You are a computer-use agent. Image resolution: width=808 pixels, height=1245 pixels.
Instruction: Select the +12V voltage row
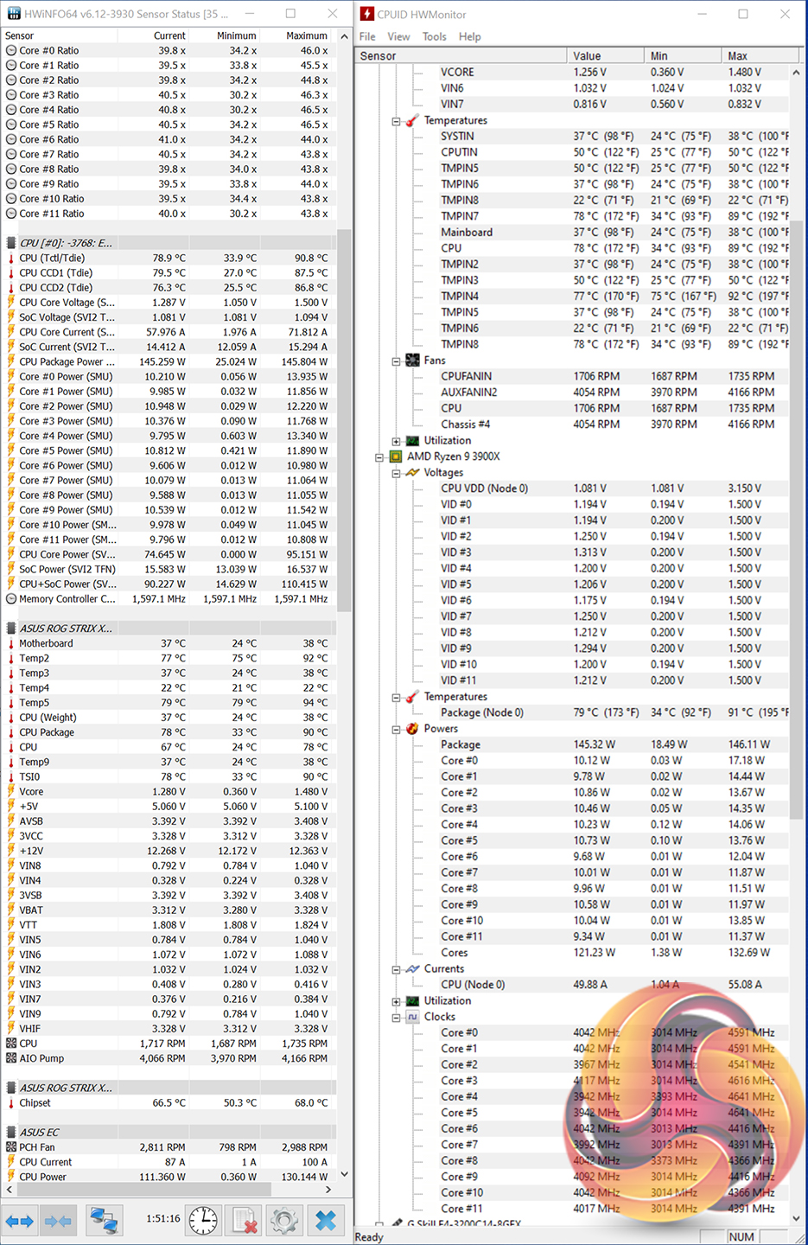(x=169, y=851)
